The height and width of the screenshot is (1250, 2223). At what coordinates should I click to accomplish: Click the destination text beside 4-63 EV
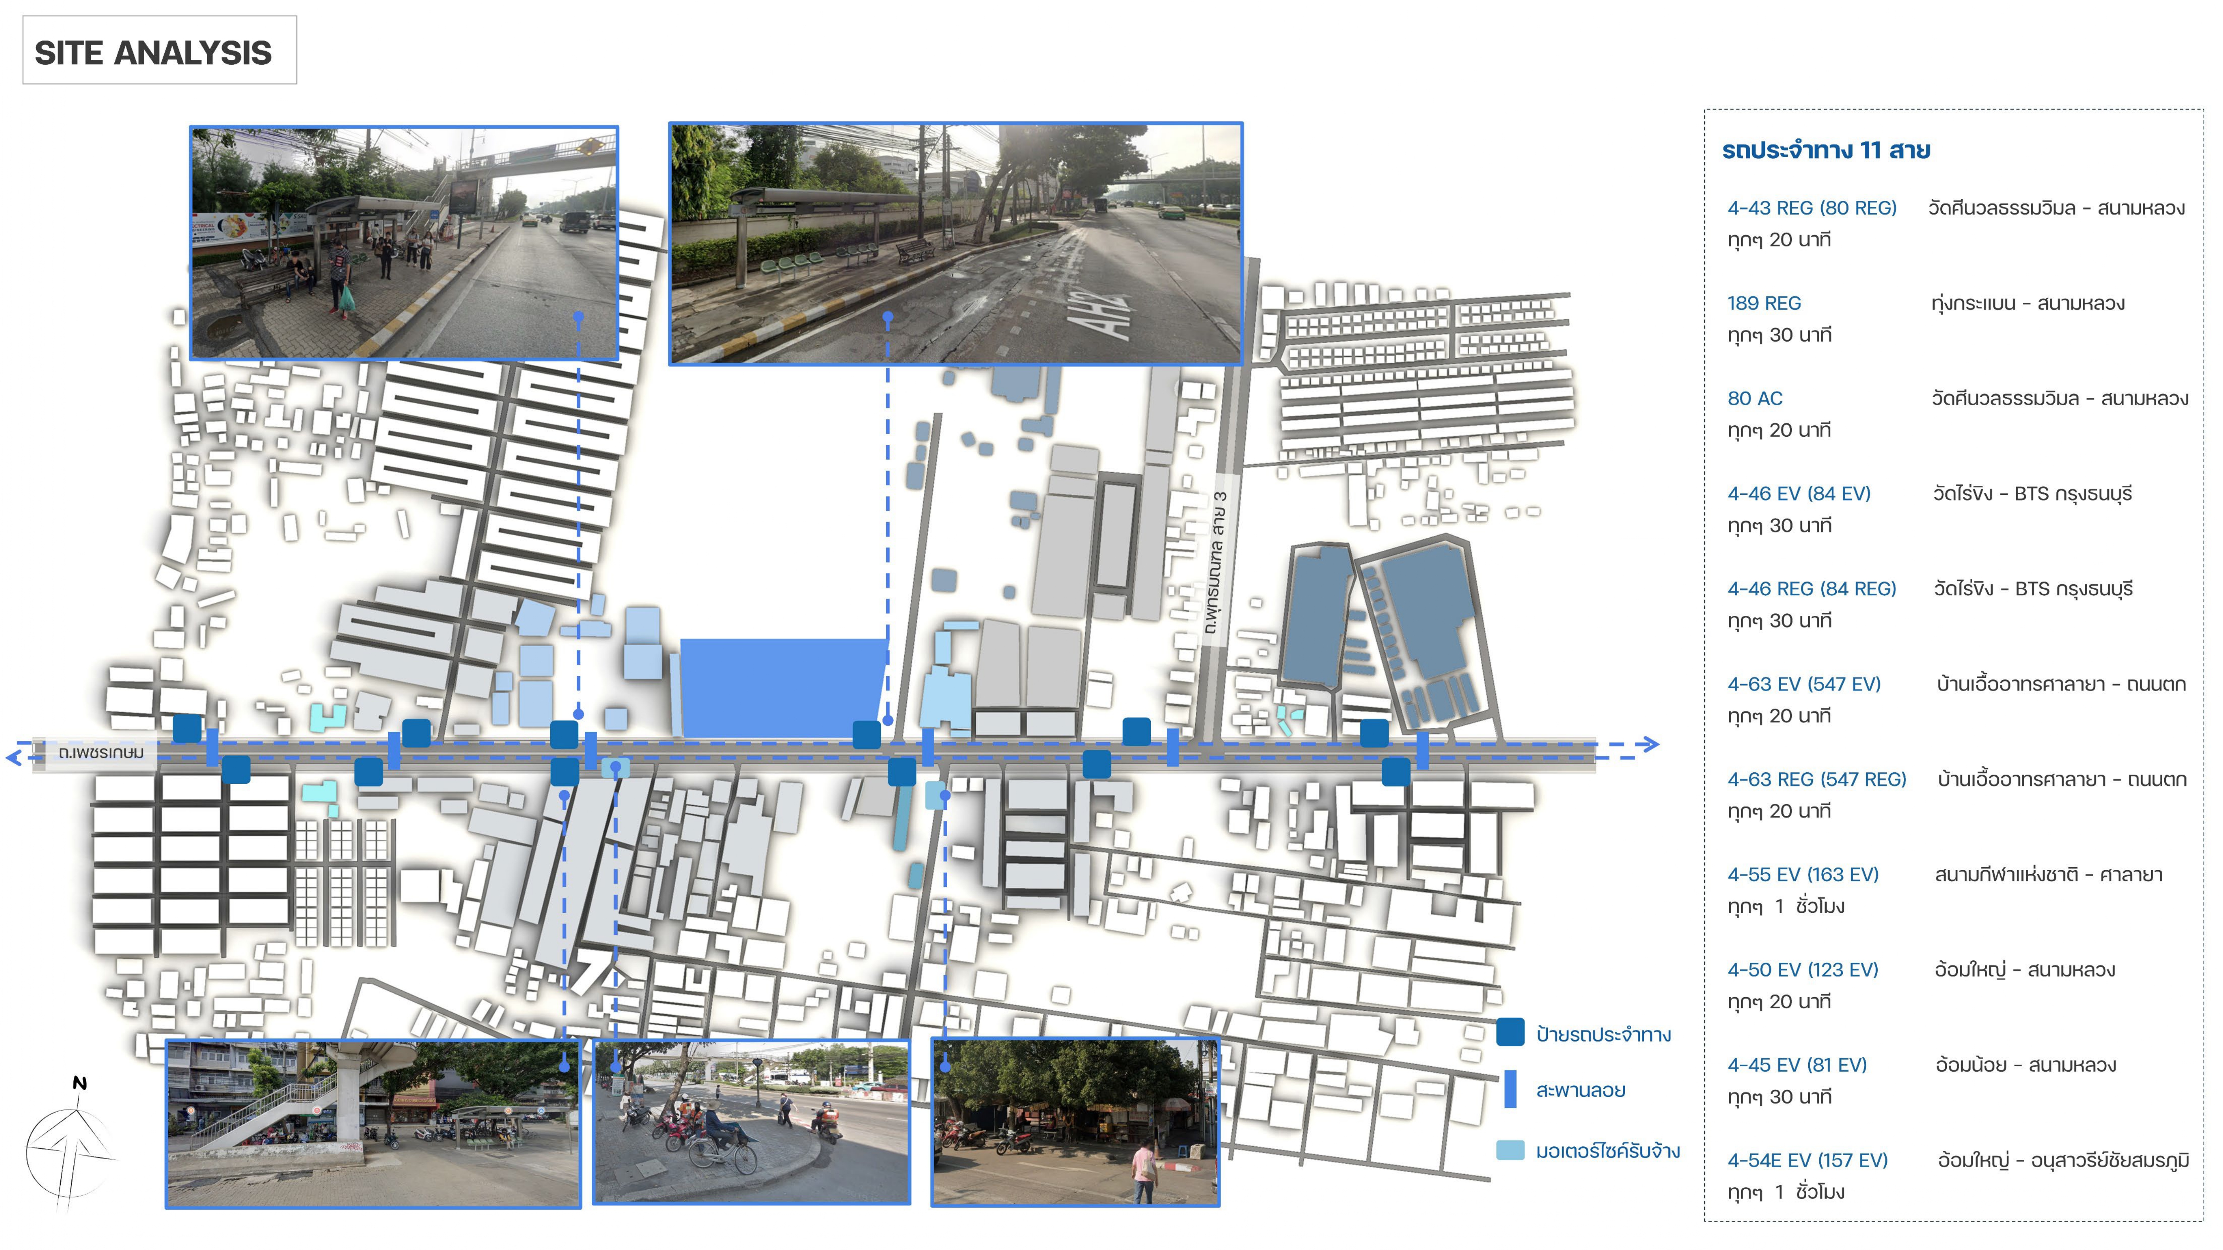(x=2061, y=684)
